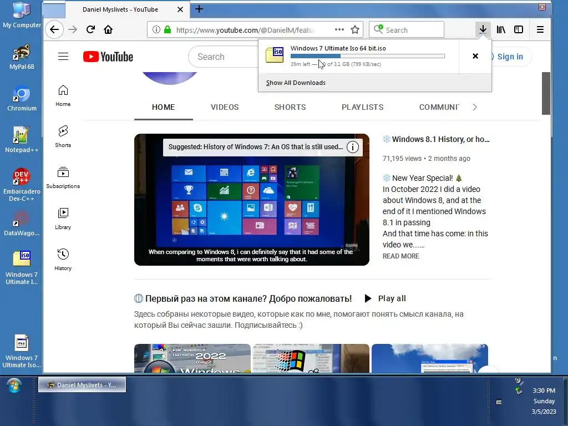Click the browser toolbar Search field
This screenshot has width=568, height=426.
407,30
